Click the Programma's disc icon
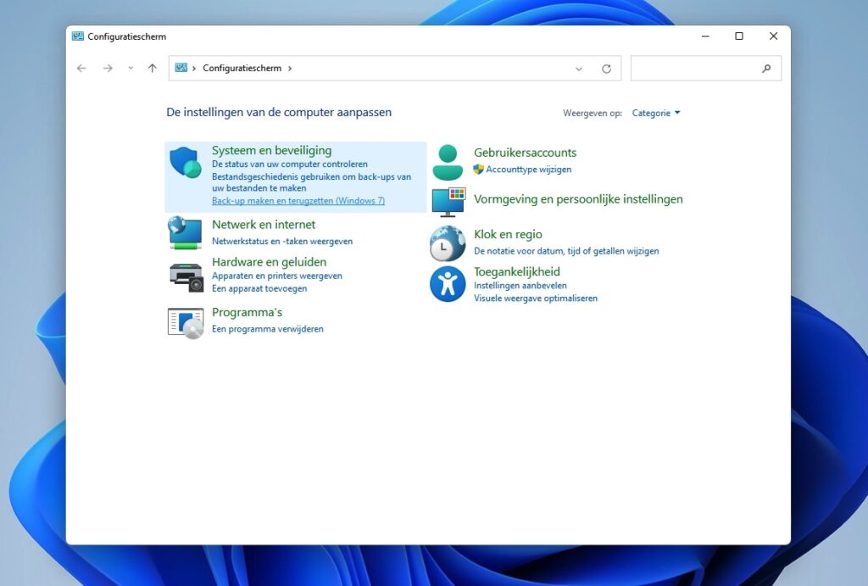Viewport: 868px width, 586px height. [186, 323]
